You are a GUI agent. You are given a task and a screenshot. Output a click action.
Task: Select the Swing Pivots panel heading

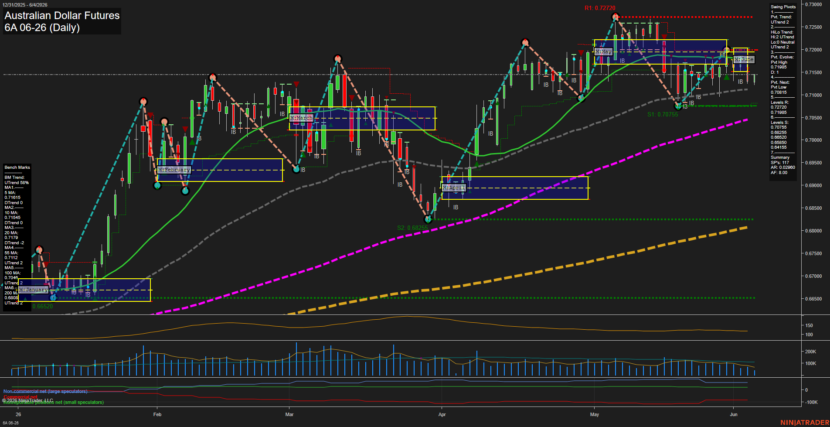click(x=783, y=7)
